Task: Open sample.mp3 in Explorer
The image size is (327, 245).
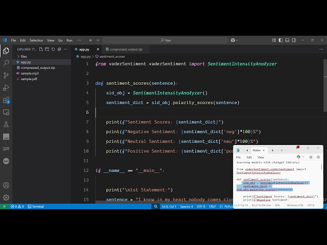Action: click(x=42, y=73)
